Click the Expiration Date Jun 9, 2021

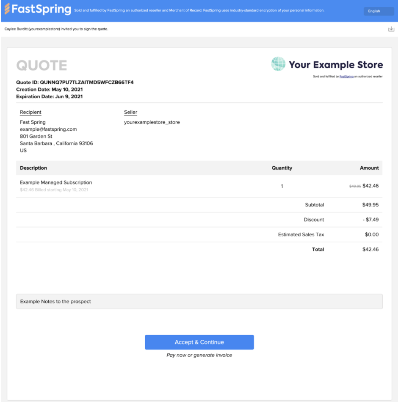(x=49, y=96)
